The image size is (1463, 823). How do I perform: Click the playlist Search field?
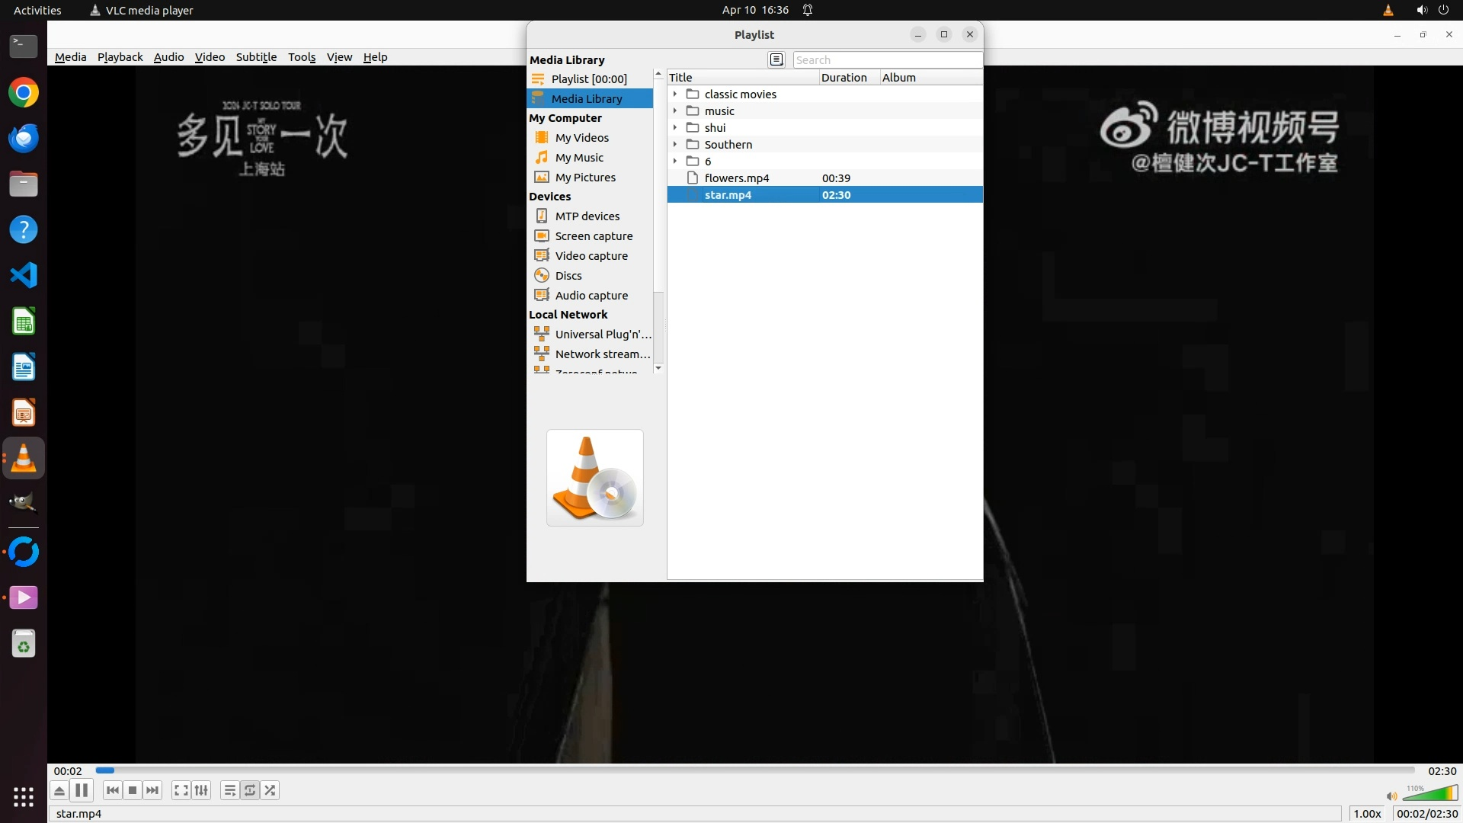point(886,59)
